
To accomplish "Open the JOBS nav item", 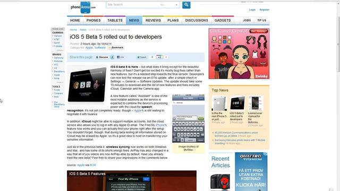I will pyautogui.click(x=246, y=20).
